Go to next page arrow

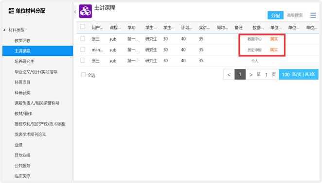(x=250, y=75)
